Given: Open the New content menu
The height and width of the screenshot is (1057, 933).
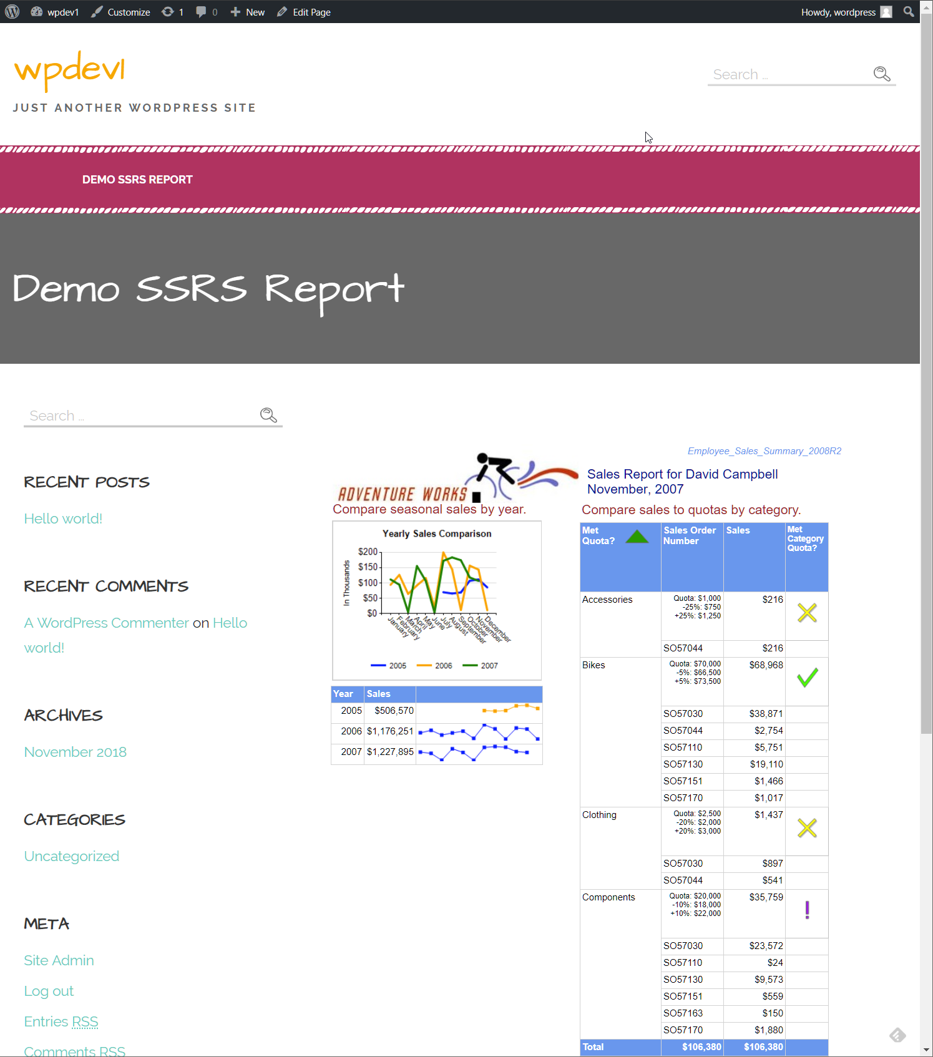Looking at the screenshot, I should pyautogui.click(x=248, y=12).
